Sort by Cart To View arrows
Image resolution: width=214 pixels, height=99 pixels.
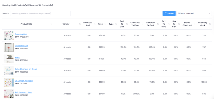tap(127, 24)
